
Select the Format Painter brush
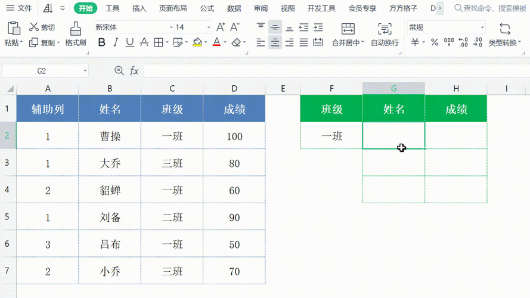pyautogui.click(x=75, y=29)
